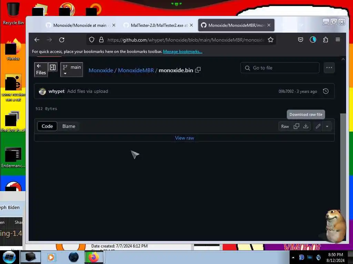Screen dimensions: 353x264
Task: Click the dark folder taskbar button
Action: point(31,257)
